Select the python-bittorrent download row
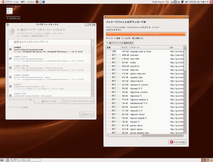 click(145, 73)
